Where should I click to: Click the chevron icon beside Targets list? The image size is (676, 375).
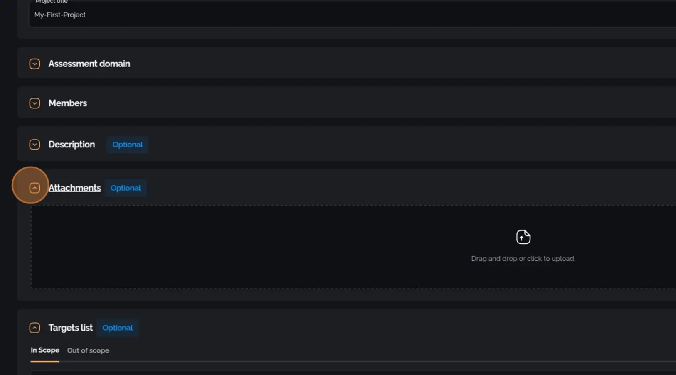click(x=35, y=328)
